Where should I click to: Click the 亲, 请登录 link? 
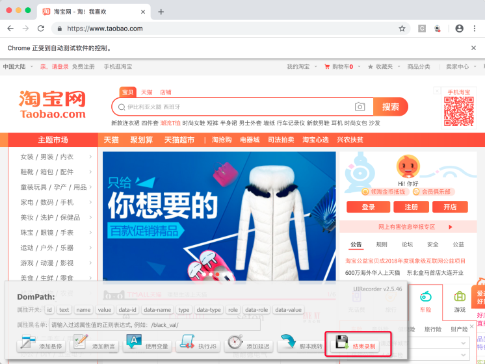(54, 66)
